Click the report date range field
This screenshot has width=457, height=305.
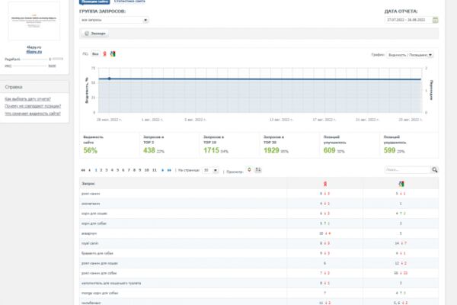click(x=408, y=20)
